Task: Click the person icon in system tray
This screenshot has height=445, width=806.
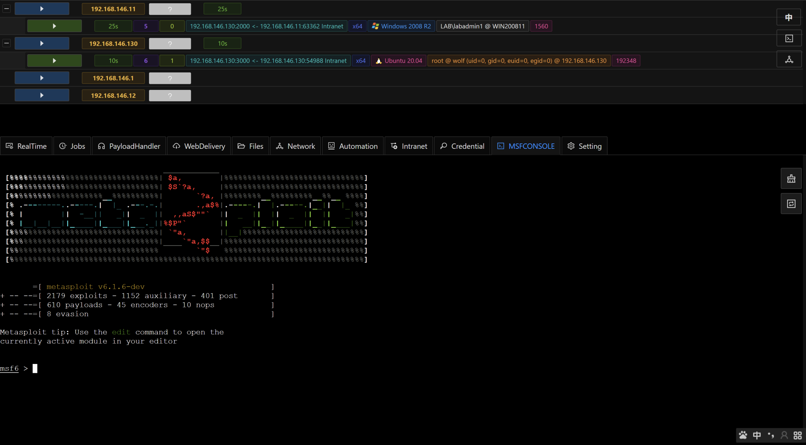Action: [784, 435]
